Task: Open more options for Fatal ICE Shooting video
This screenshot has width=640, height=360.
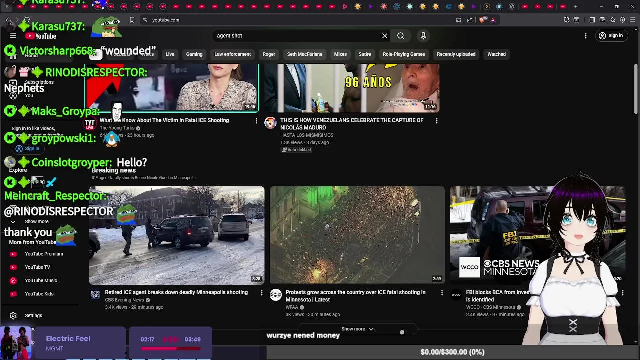Action: click(x=256, y=121)
